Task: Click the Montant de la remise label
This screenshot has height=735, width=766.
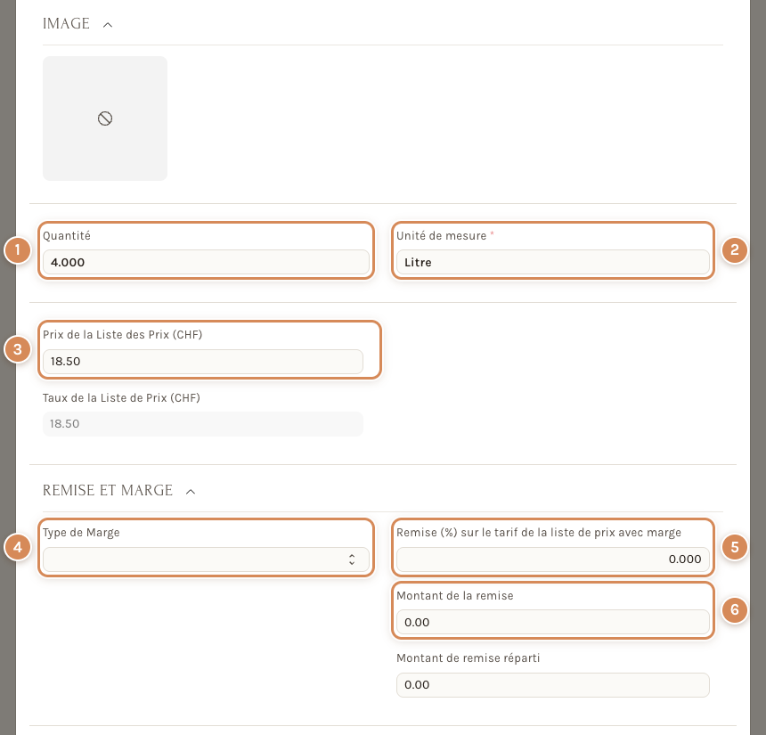Action: tap(455, 596)
